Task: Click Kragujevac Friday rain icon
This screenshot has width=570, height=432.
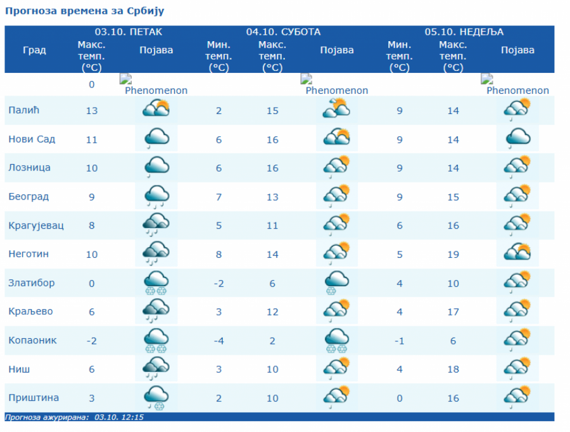Action: click(x=156, y=225)
